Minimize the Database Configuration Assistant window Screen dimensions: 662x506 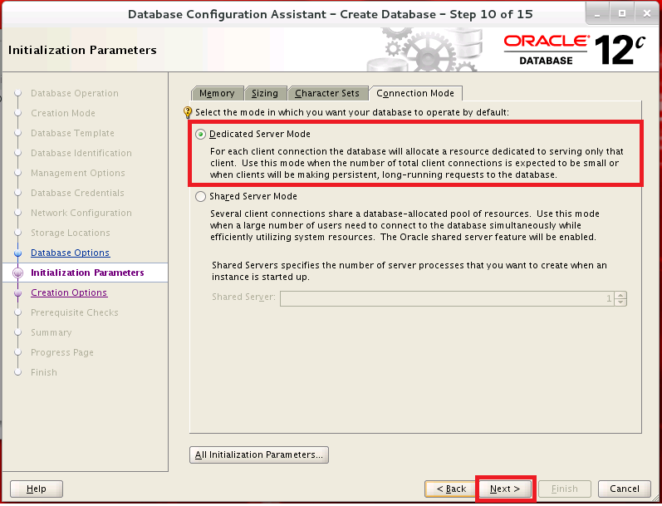[597, 14]
